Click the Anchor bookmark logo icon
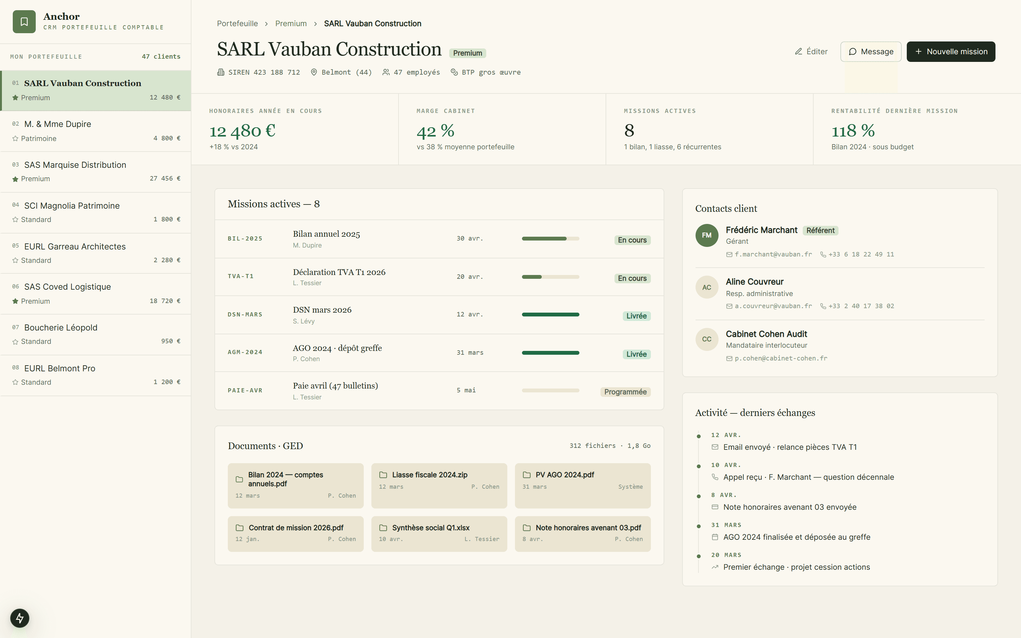 coord(24,21)
